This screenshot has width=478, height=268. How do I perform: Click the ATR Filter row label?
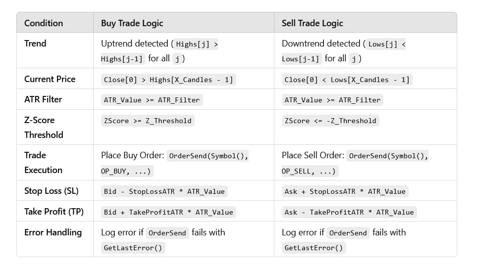click(43, 99)
